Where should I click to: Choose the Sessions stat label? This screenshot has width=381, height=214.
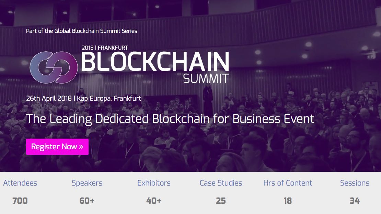(355, 183)
